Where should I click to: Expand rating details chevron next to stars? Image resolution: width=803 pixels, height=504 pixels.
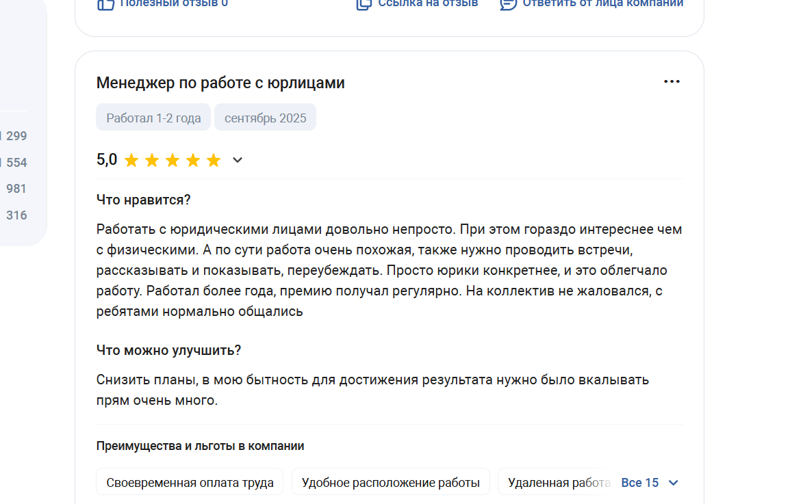click(x=237, y=160)
